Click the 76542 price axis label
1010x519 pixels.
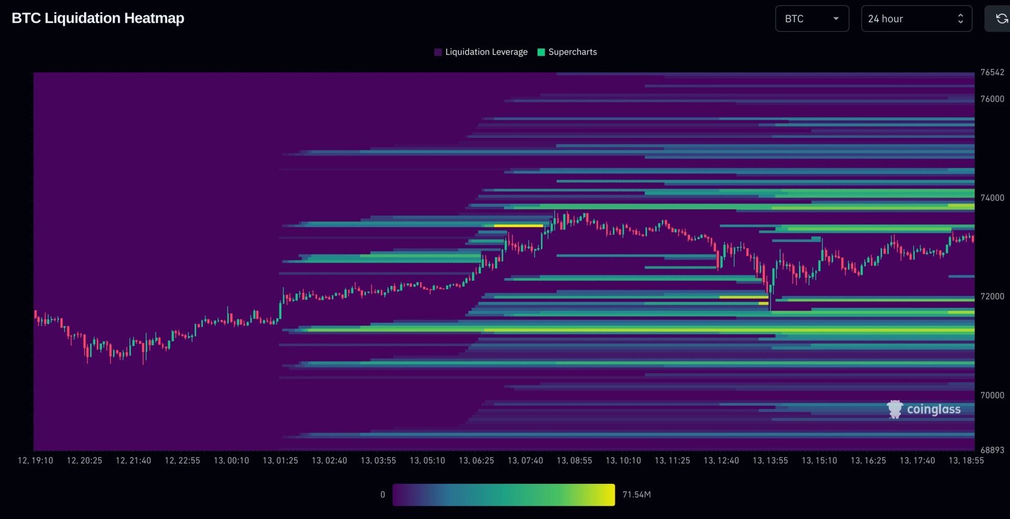992,73
